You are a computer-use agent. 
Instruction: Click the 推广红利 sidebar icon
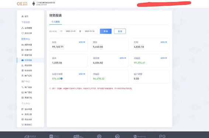point(22,76)
